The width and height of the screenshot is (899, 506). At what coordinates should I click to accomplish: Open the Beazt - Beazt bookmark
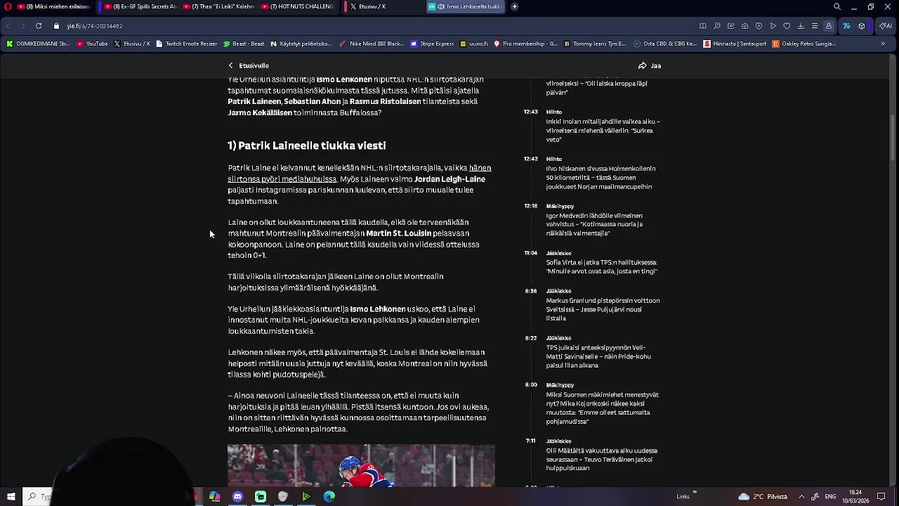[244, 44]
